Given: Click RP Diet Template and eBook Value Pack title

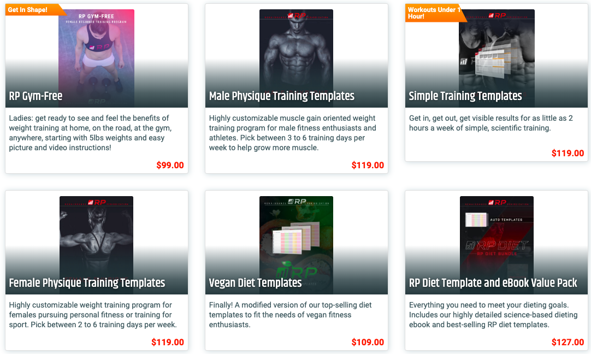Looking at the screenshot, I should pos(493,283).
